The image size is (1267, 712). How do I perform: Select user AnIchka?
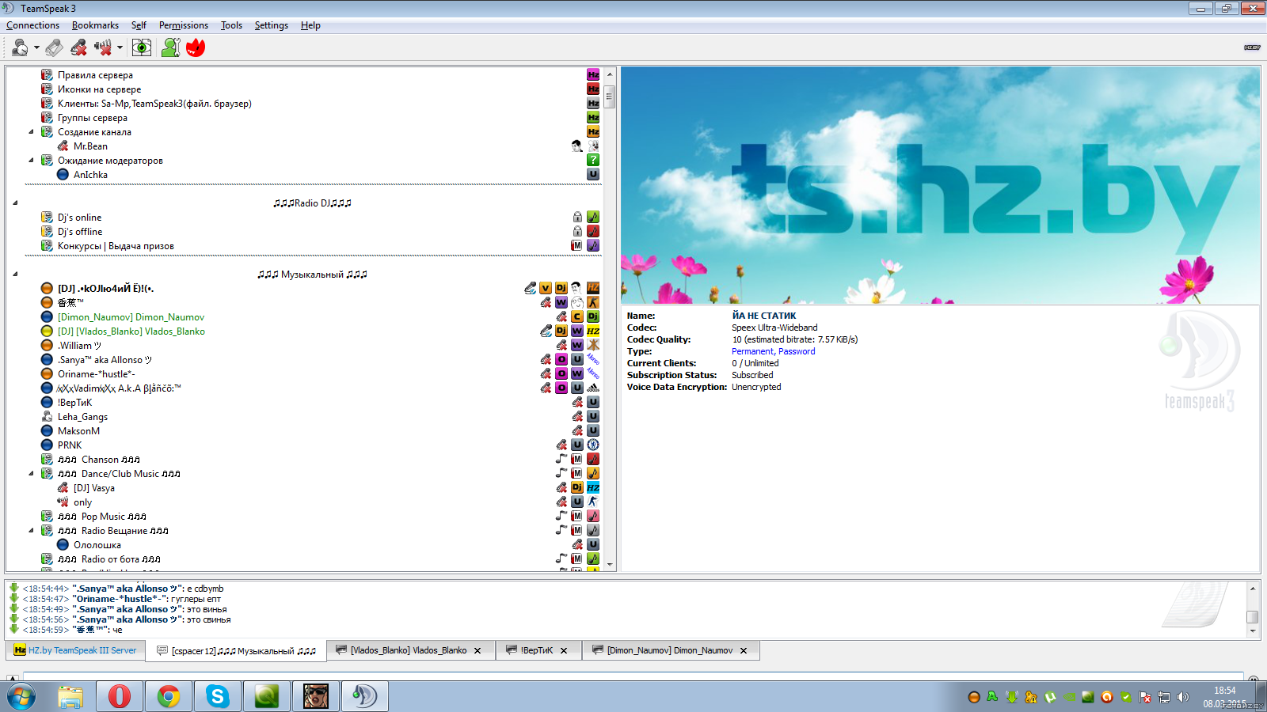coord(90,175)
